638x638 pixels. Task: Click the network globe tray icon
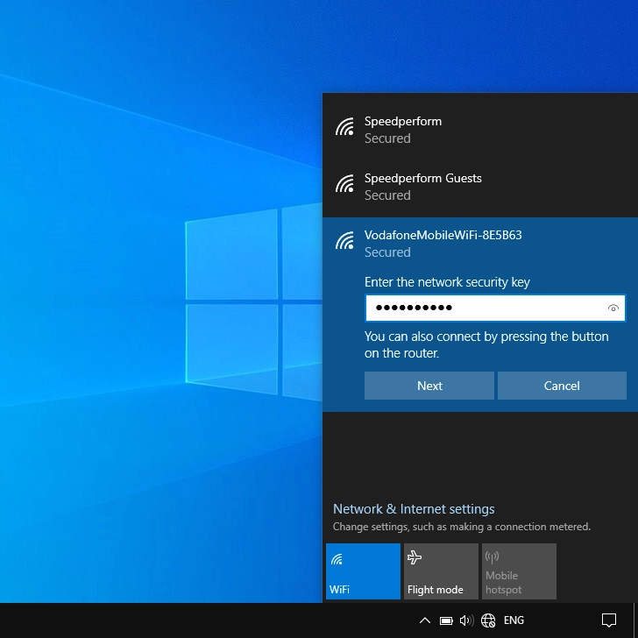488,620
